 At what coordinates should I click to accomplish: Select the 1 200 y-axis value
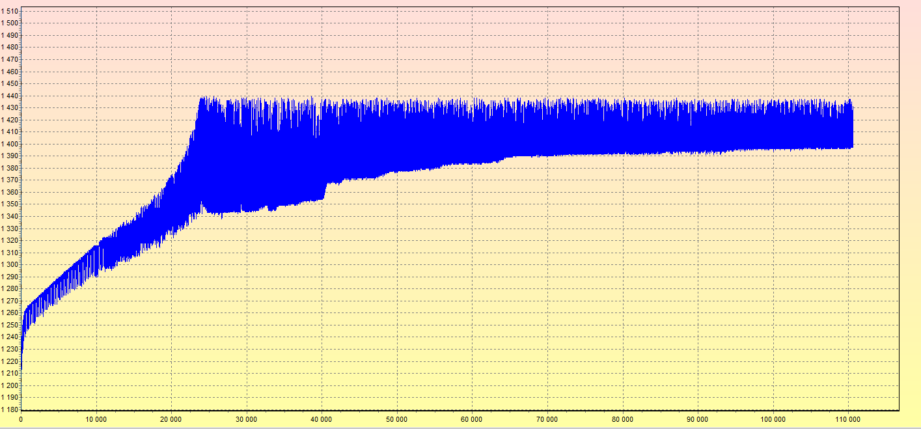(10, 385)
